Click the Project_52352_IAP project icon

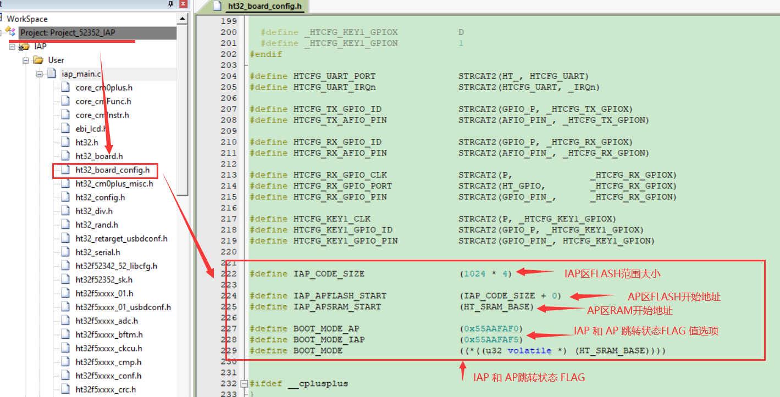click(11, 32)
